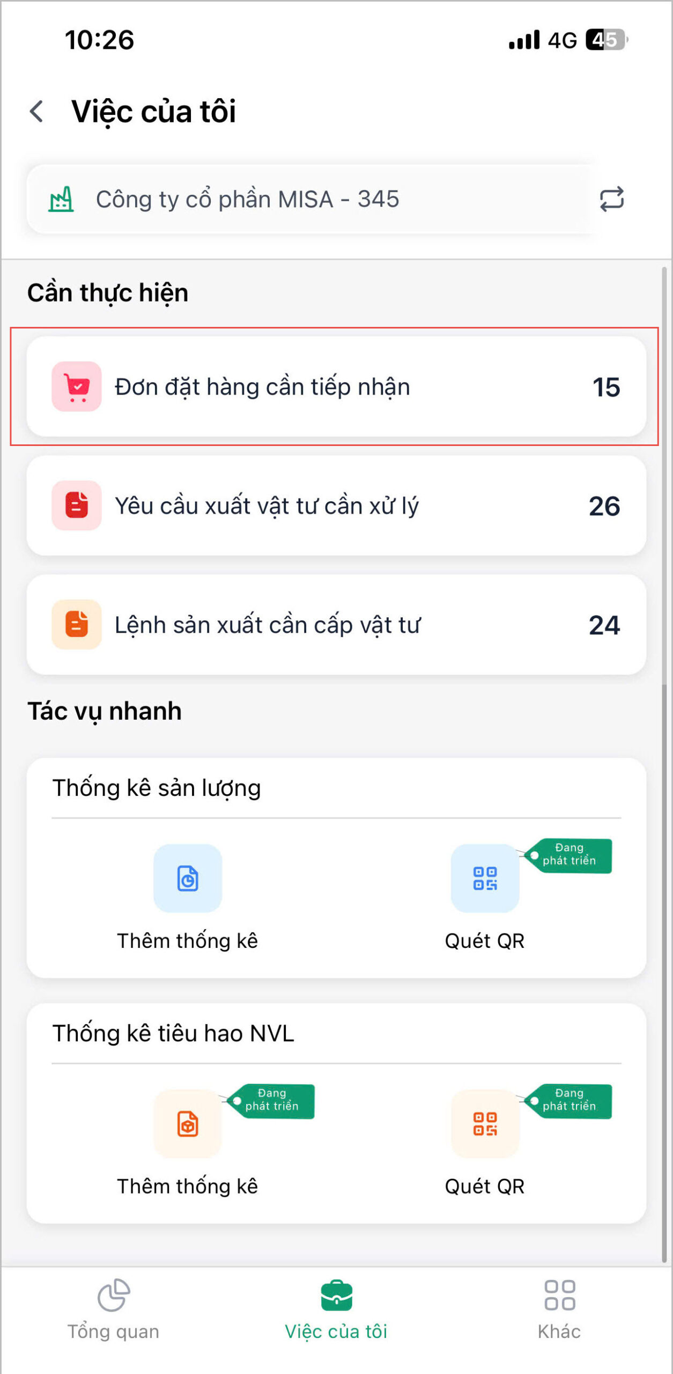Tap blue Quét QR icon under Thống kê sản lượng

[485, 878]
